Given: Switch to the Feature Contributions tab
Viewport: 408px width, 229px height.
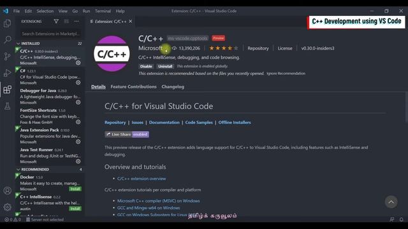Looking at the screenshot, I should [133, 87].
